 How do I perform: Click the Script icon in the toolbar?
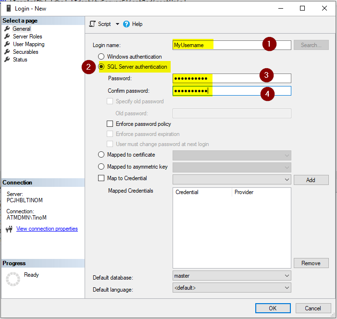point(92,24)
